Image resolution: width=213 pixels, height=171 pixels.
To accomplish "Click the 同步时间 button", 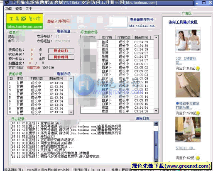I will 61,57.
